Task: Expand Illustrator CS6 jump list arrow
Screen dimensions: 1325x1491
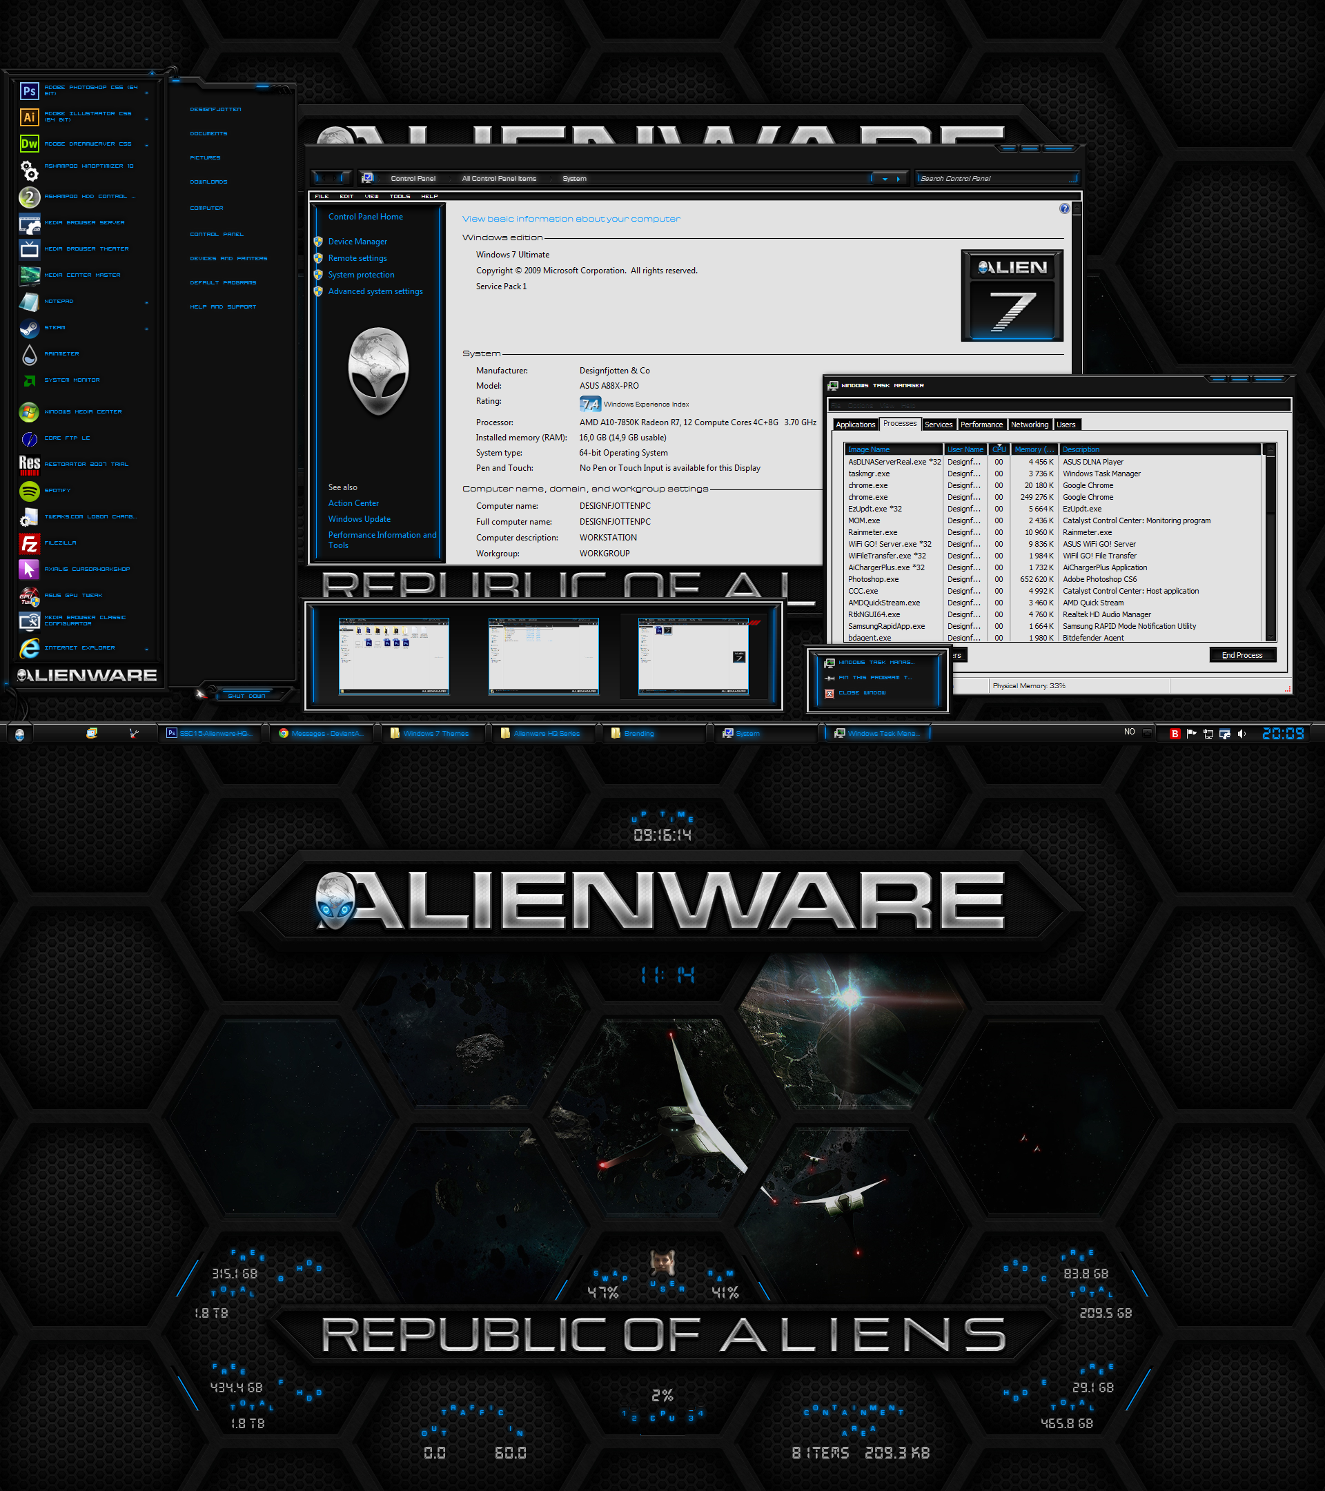Action: point(146,119)
